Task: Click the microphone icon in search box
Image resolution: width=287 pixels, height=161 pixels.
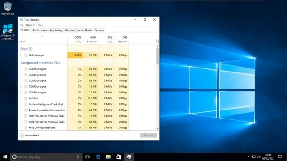Action: click(x=78, y=157)
